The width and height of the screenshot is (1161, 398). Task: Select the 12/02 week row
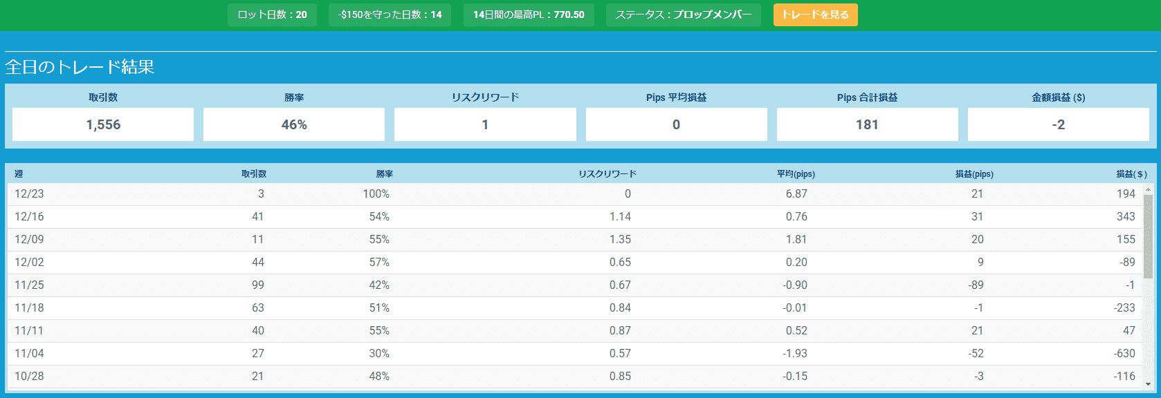[575, 263]
